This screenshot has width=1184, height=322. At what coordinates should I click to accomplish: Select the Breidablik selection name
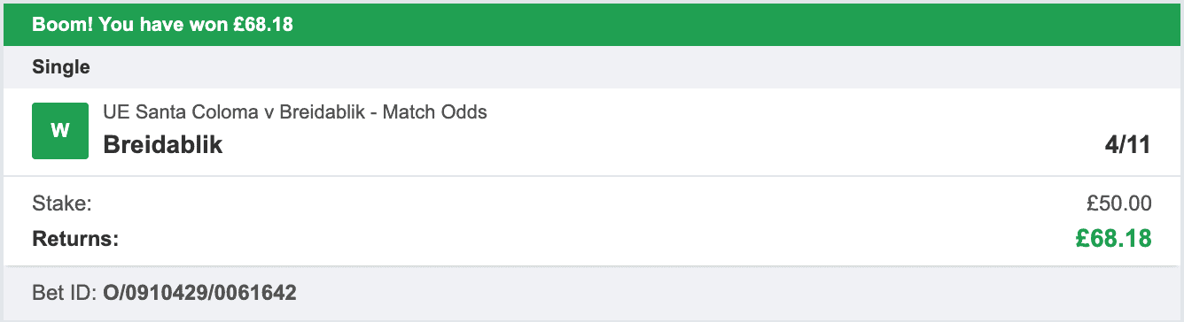tap(163, 144)
